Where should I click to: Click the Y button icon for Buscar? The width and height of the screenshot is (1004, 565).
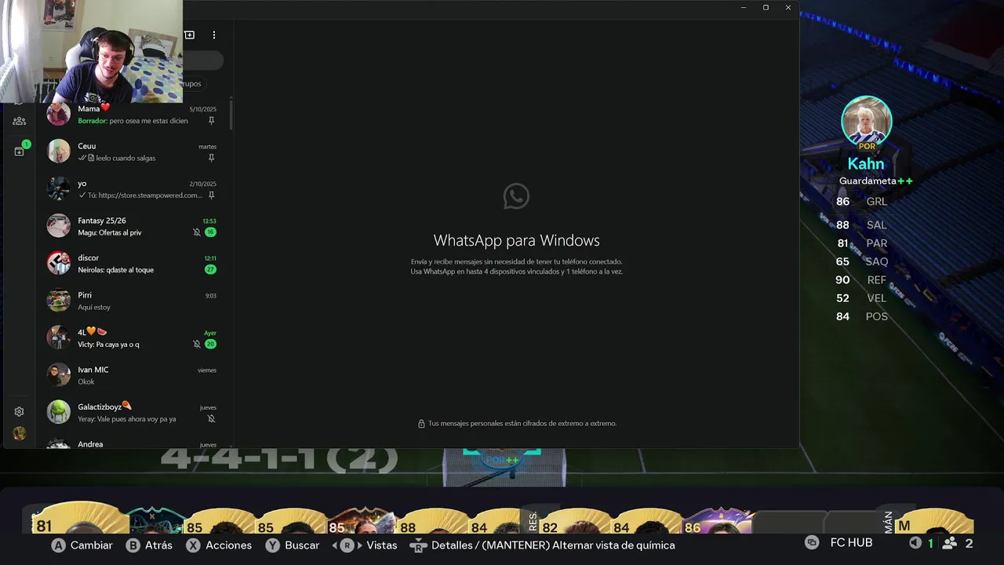pyautogui.click(x=272, y=545)
